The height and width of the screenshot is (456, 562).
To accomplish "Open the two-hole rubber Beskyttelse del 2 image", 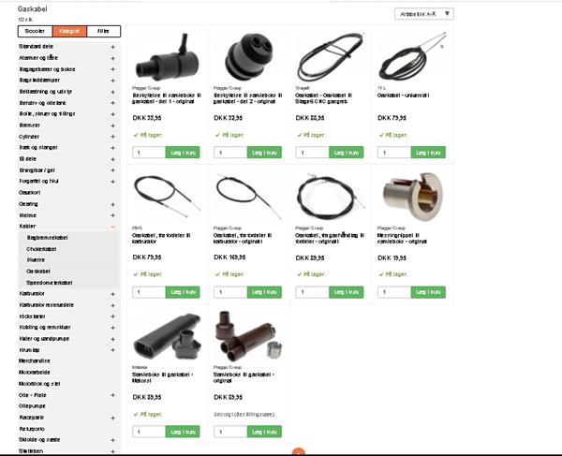I will point(248,57).
